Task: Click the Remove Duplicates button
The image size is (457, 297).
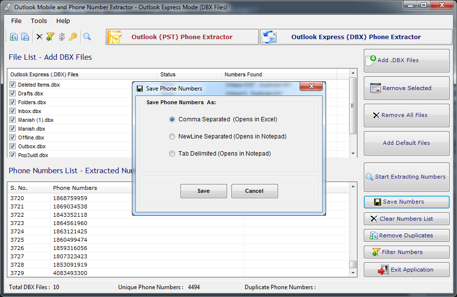Action: (x=406, y=235)
